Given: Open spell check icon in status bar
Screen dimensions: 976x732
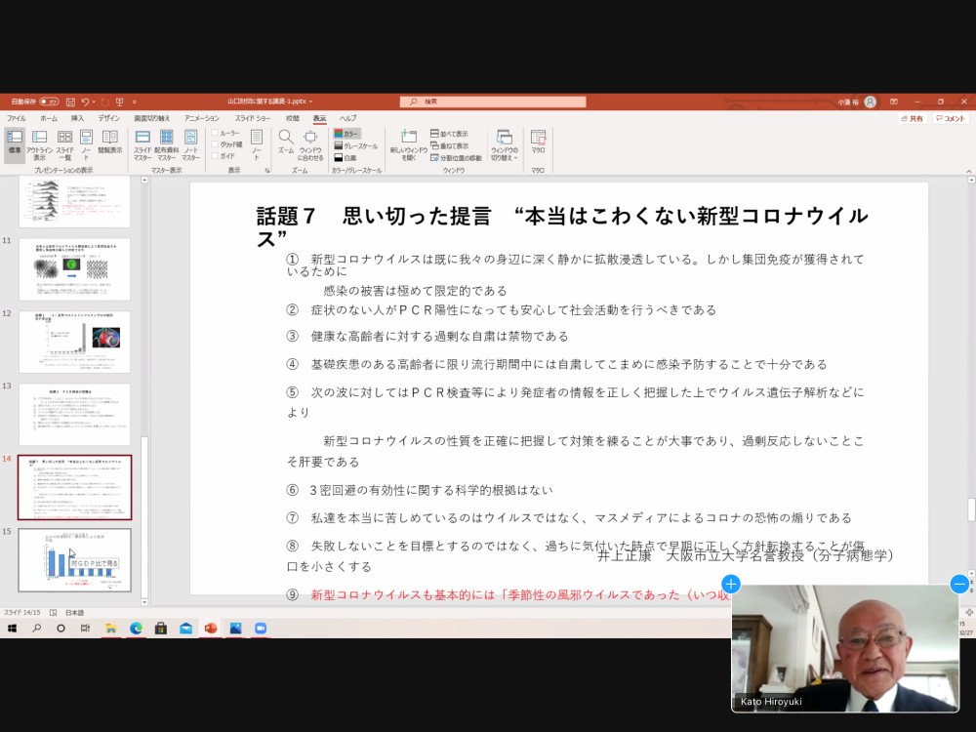Looking at the screenshot, I should tap(54, 613).
